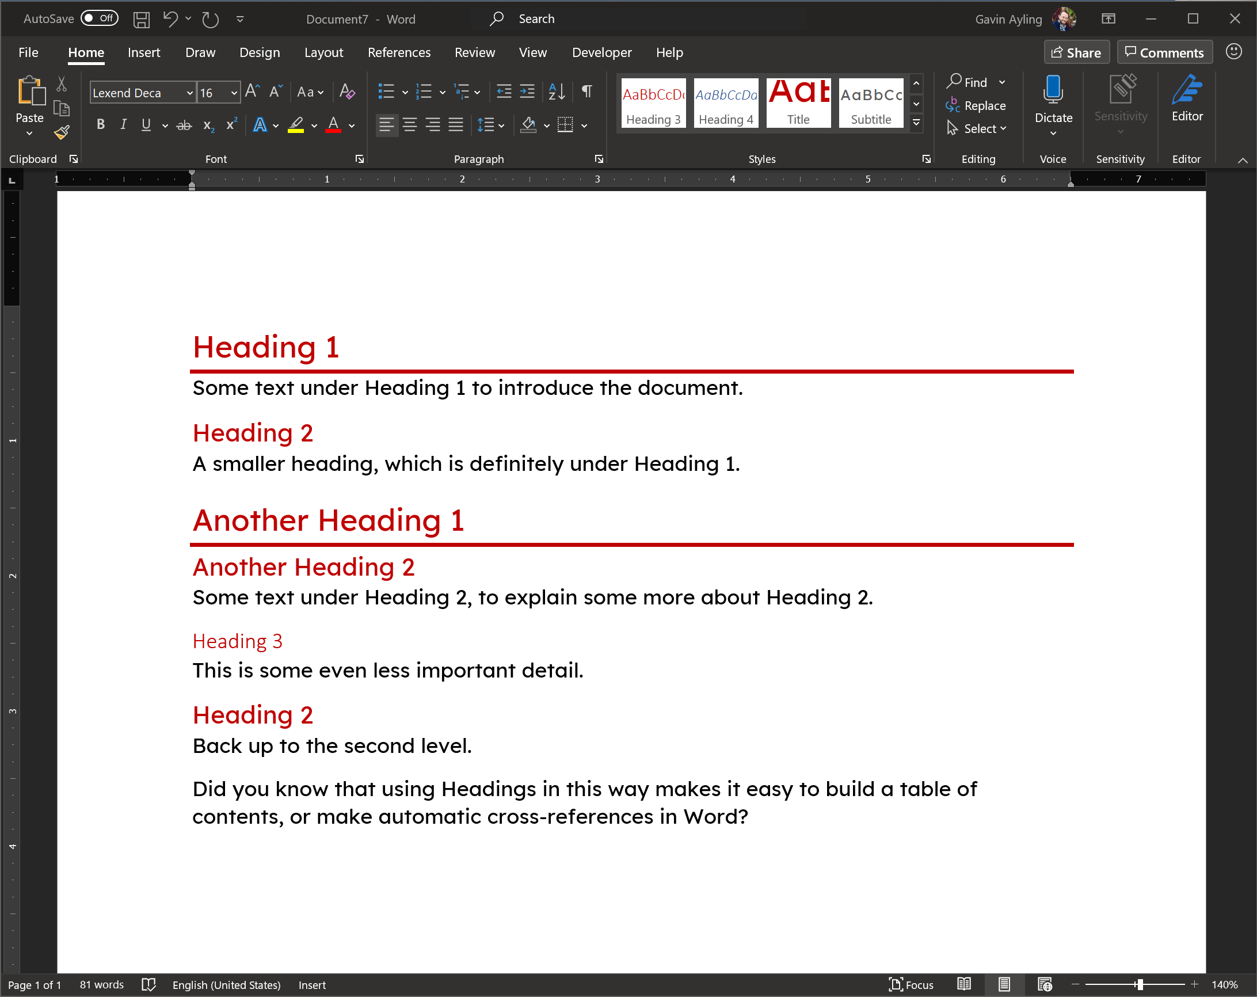Screen dimensions: 1257x997
Task: Collapse the ribbon
Action: [1243, 160]
